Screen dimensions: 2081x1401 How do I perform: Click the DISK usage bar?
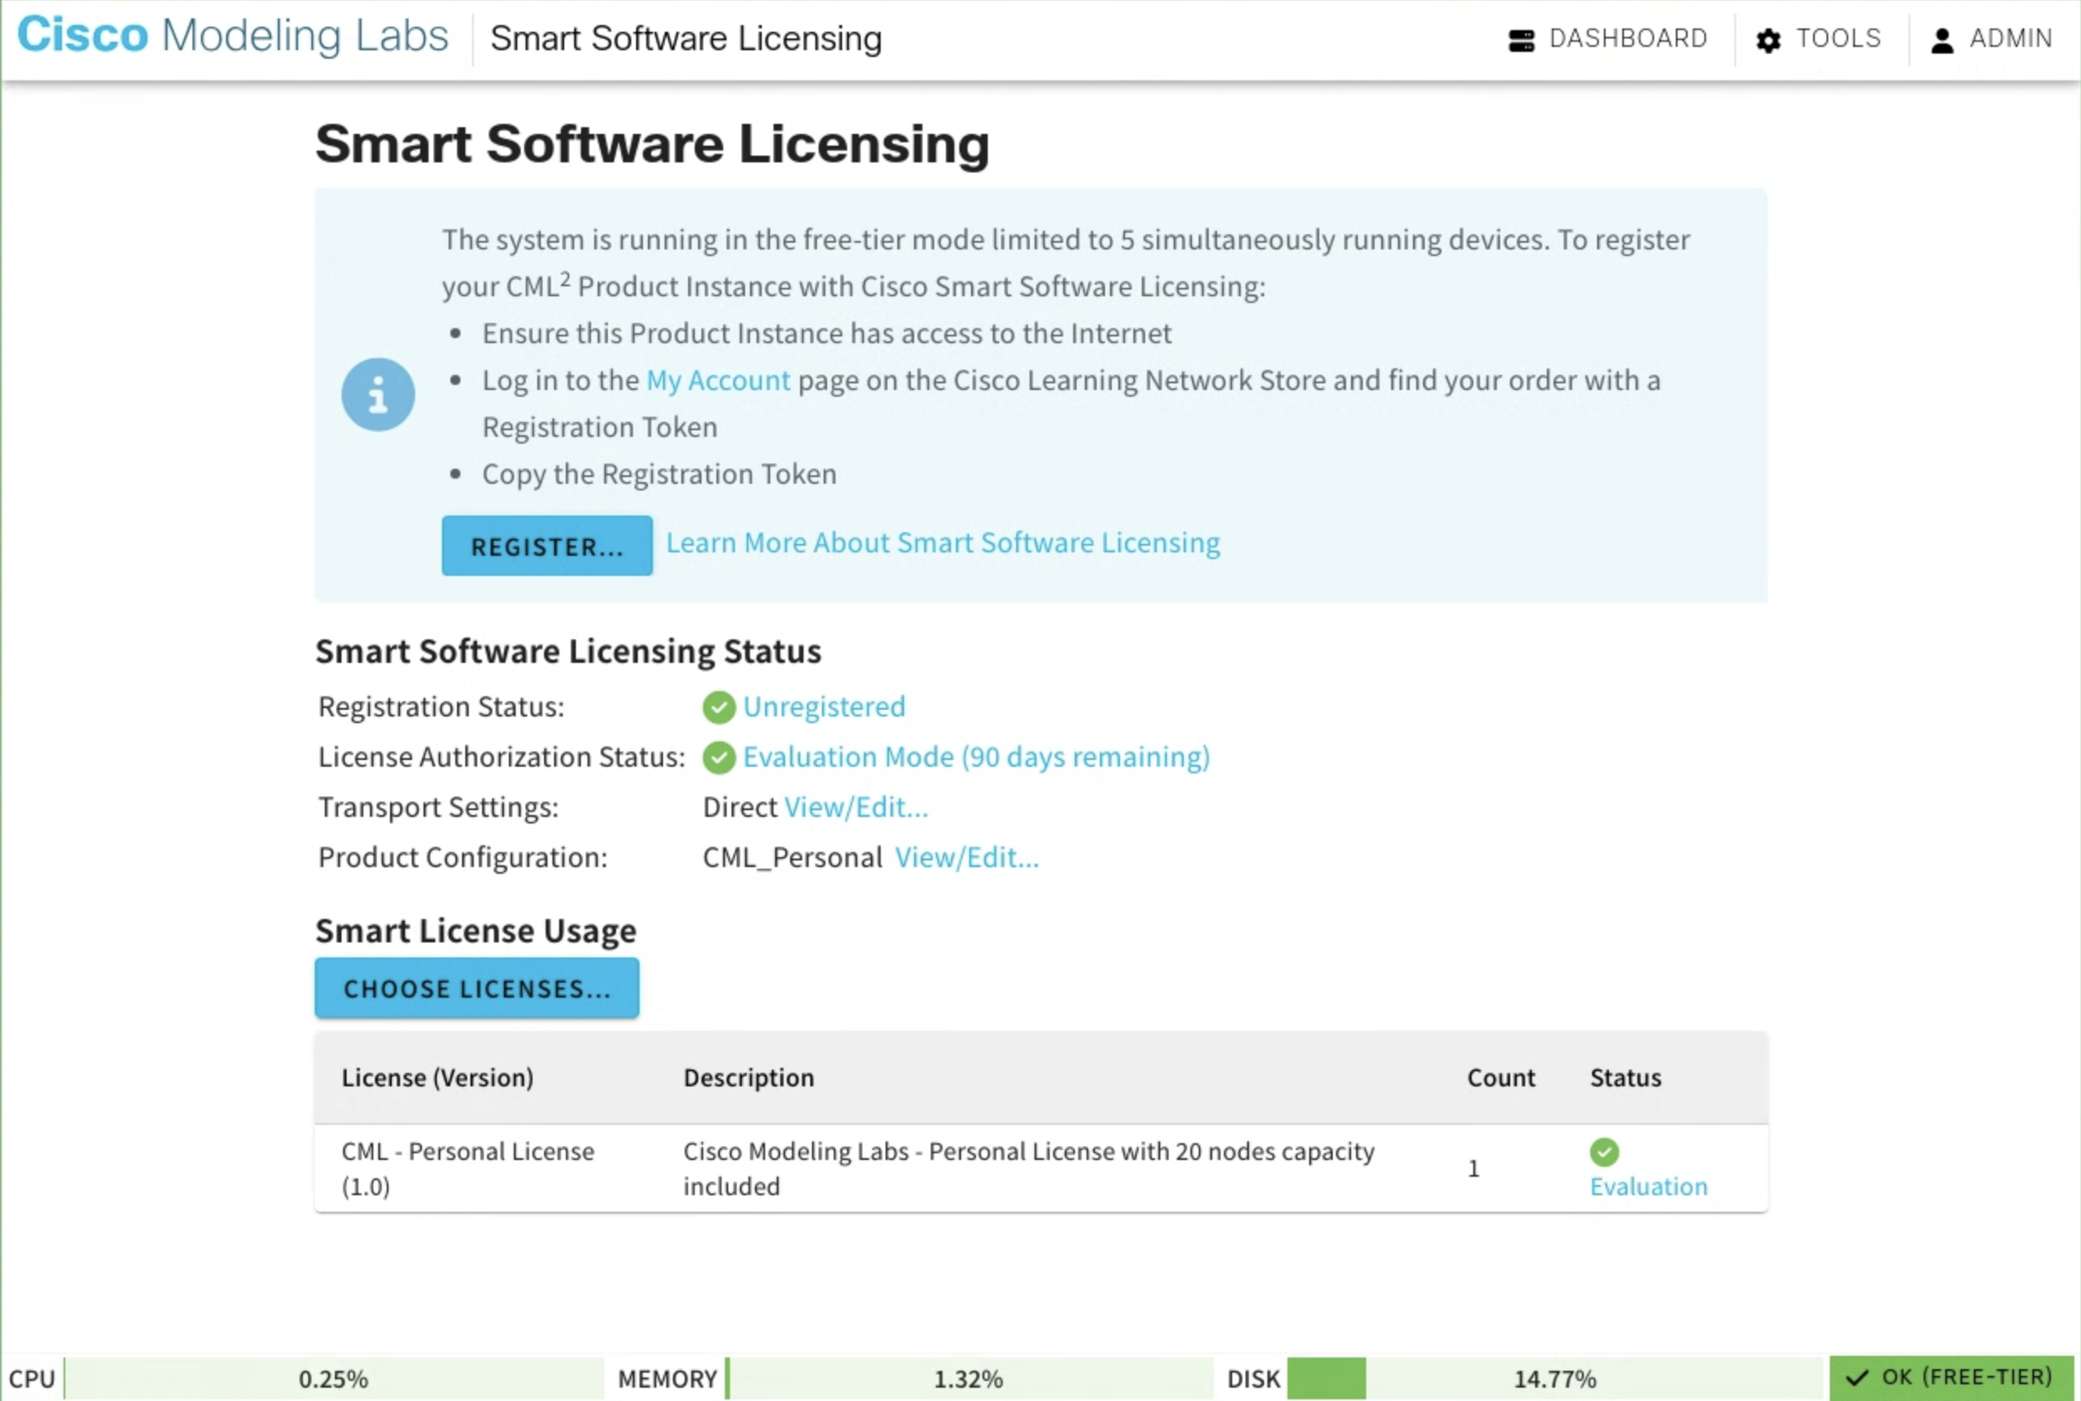[x=1554, y=1378]
